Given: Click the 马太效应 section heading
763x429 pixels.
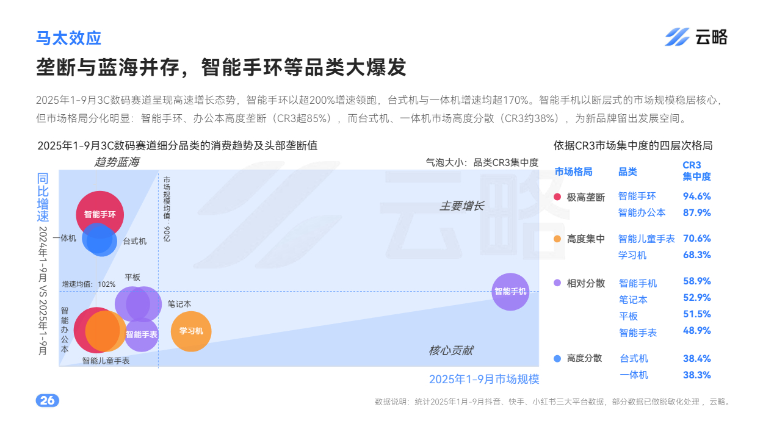Looking at the screenshot, I should (68, 38).
